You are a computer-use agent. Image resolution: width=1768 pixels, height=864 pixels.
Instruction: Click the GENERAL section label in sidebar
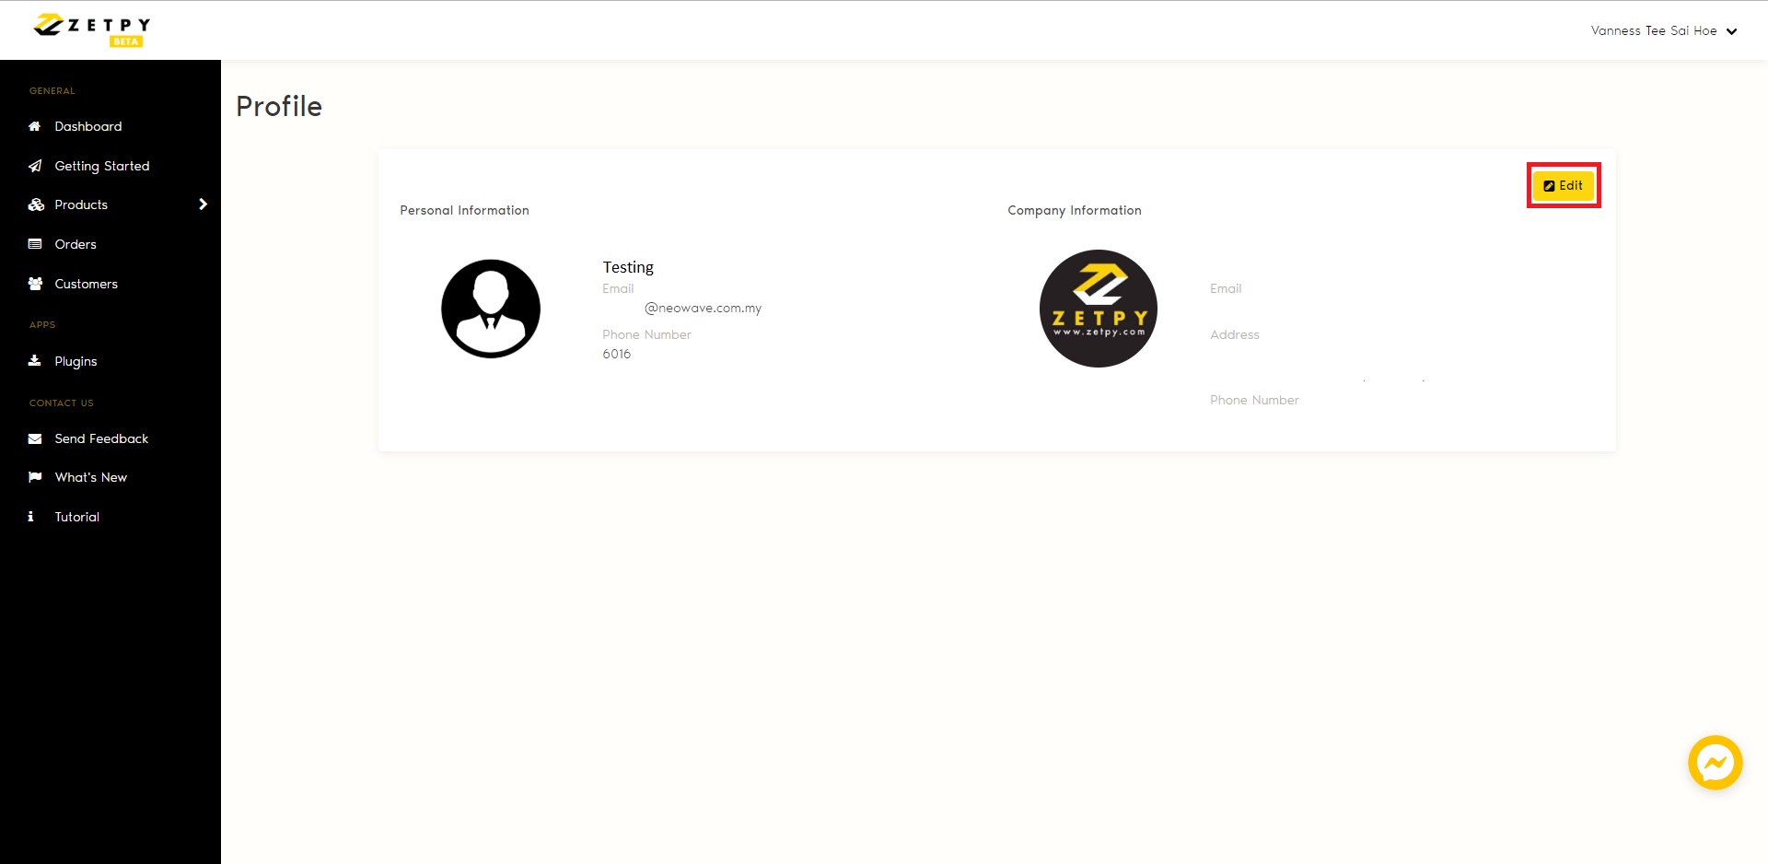pyautogui.click(x=52, y=91)
